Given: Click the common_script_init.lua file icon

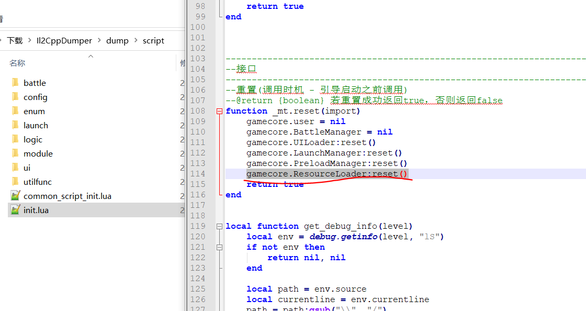Looking at the screenshot, I should [x=15, y=196].
